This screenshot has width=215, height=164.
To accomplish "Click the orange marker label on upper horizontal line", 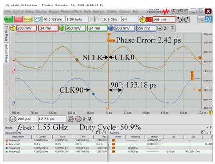I will tap(200, 58).
